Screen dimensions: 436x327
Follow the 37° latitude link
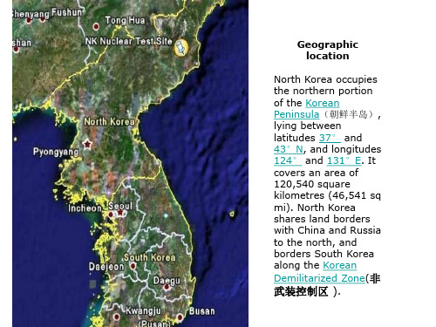point(330,138)
